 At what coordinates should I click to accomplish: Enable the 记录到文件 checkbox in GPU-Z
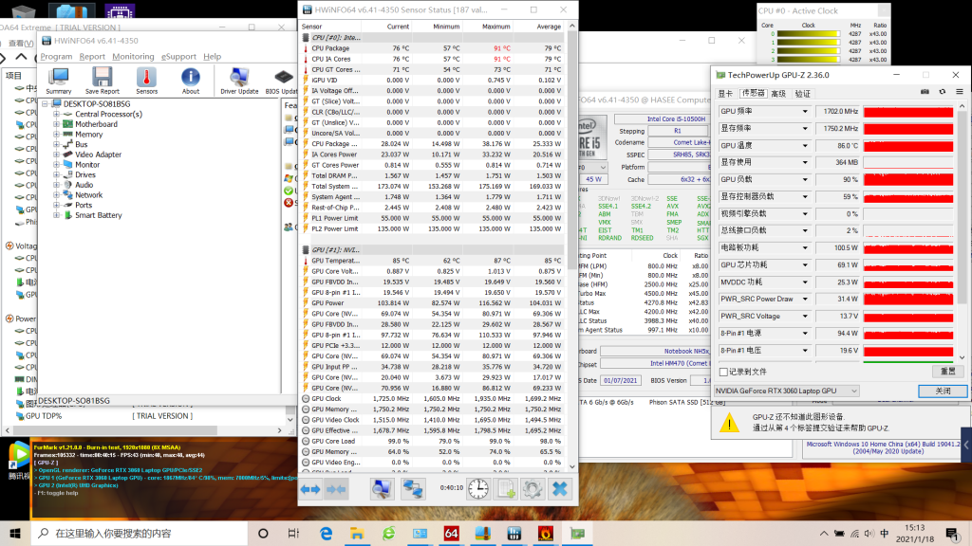725,373
